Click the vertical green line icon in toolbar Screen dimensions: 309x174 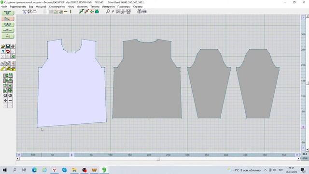70,12
